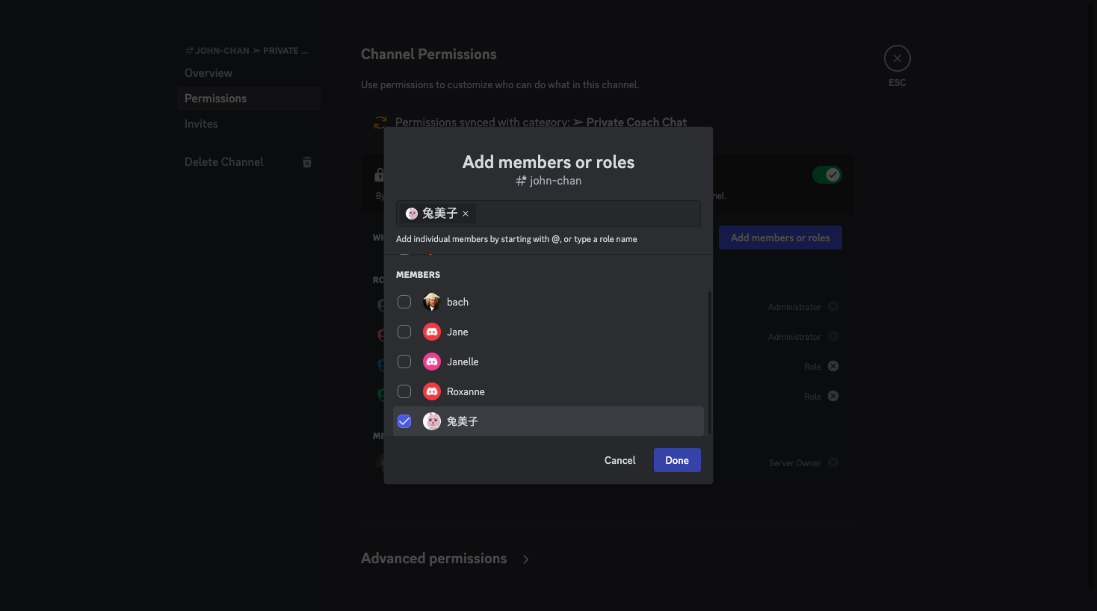Check the box next to Roxanne
Image resolution: width=1097 pixels, height=611 pixels.
[404, 391]
